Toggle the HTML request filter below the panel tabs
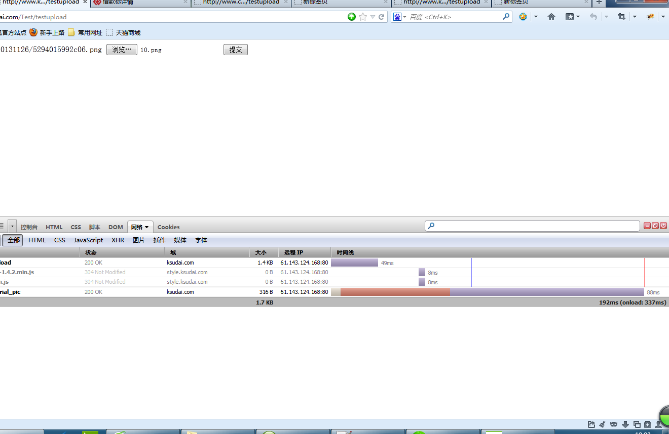The height and width of the screenshot is (434, 669). pyautogui.click(x=37, y=240)
